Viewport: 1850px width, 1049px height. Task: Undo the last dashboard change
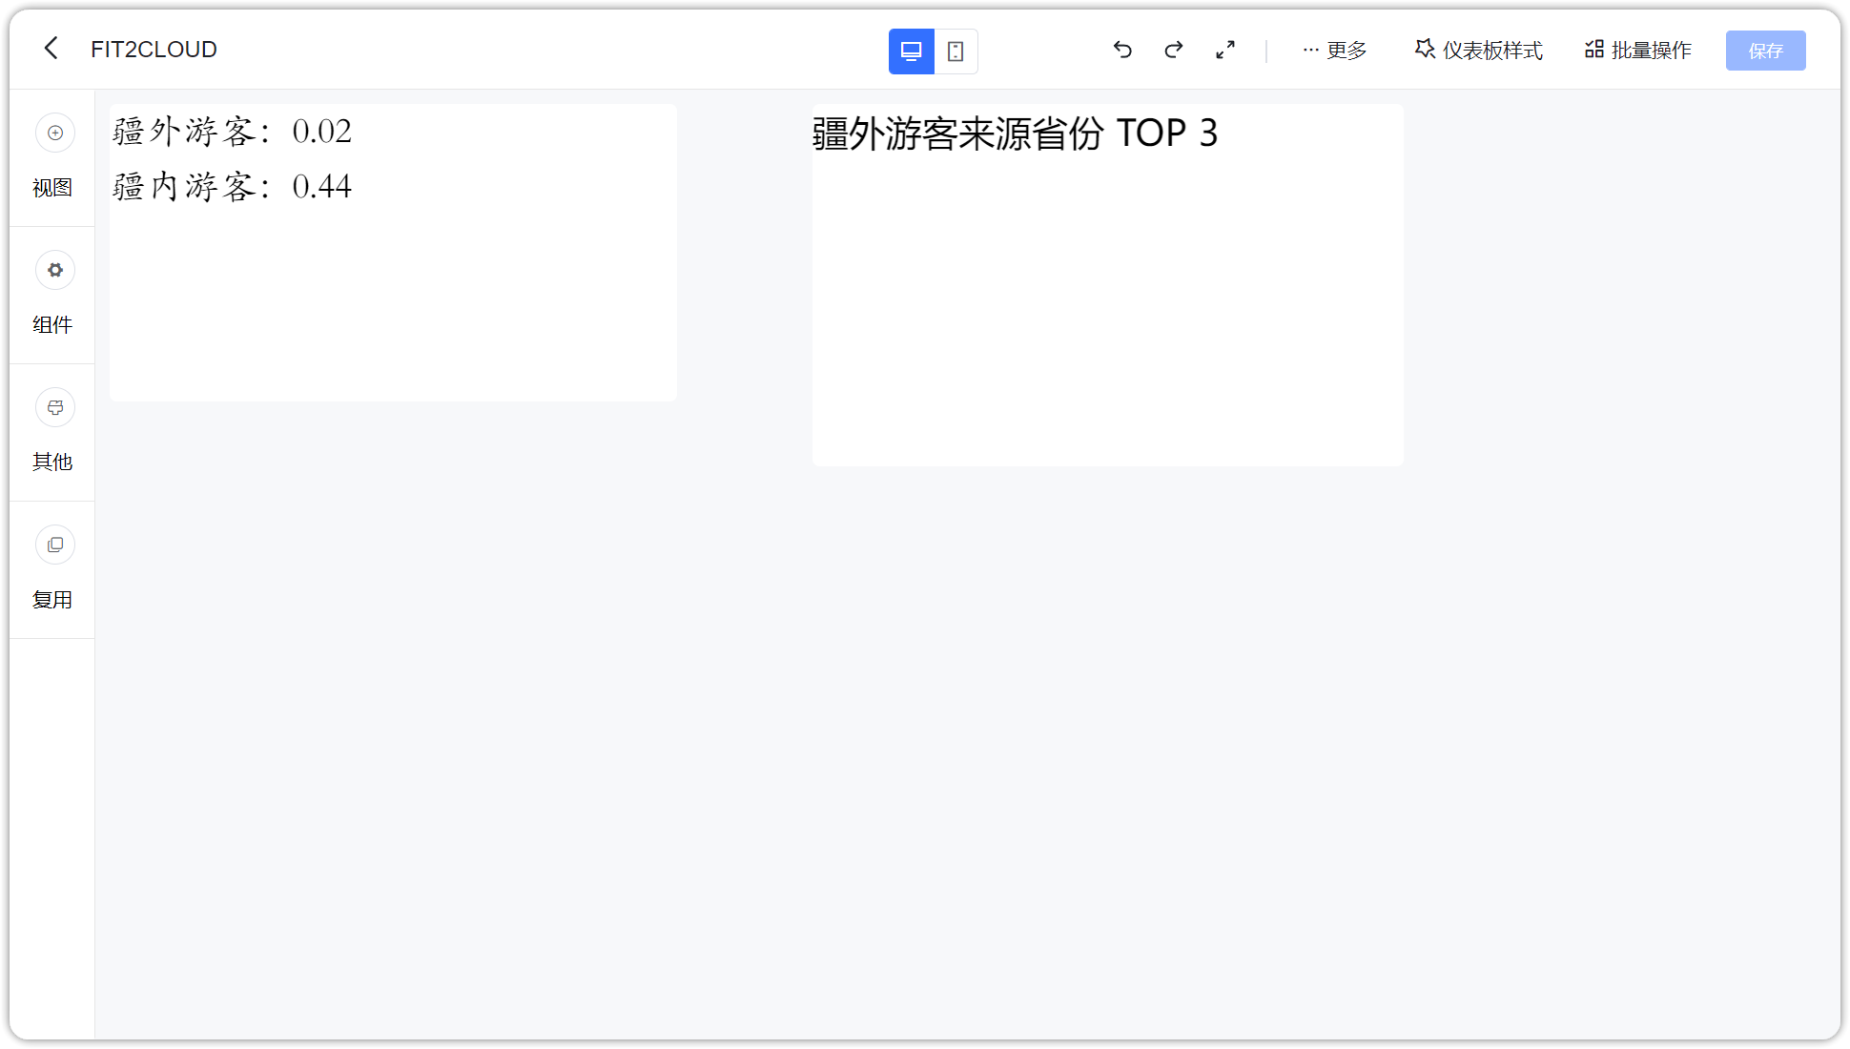point(1122,50)
